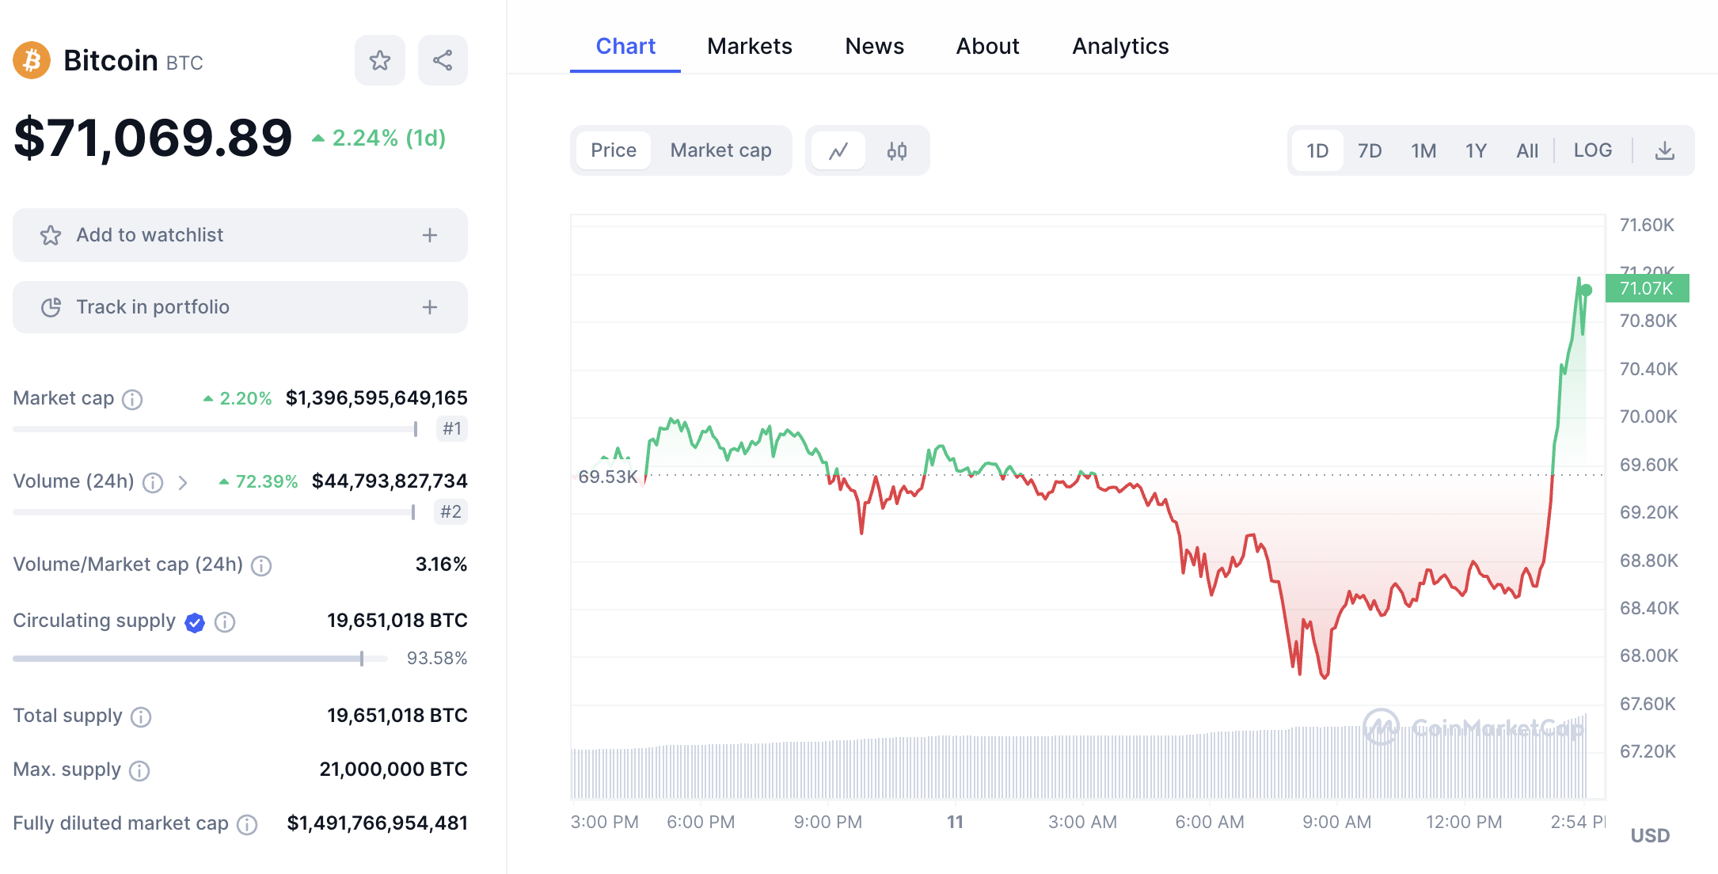Viewport: 1718px width, 874px height.
Task: Open Circulating supply info tooltip icon
Action: [225, 622]
